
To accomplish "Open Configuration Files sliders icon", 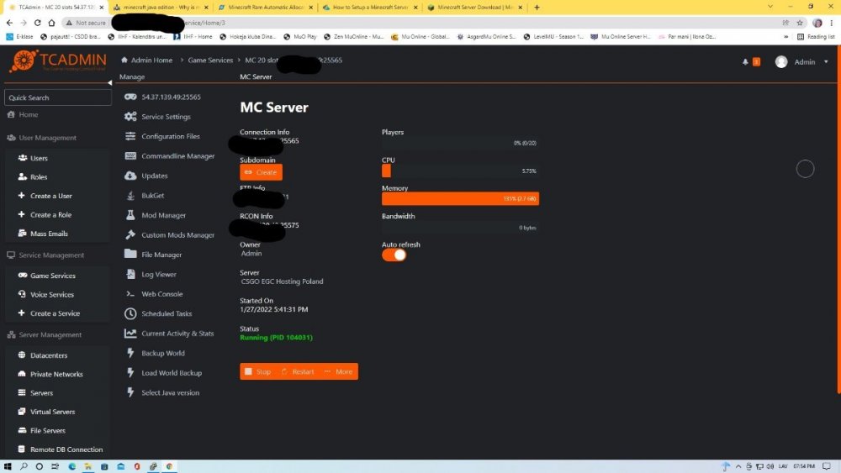I will click(x=130, y=136).
